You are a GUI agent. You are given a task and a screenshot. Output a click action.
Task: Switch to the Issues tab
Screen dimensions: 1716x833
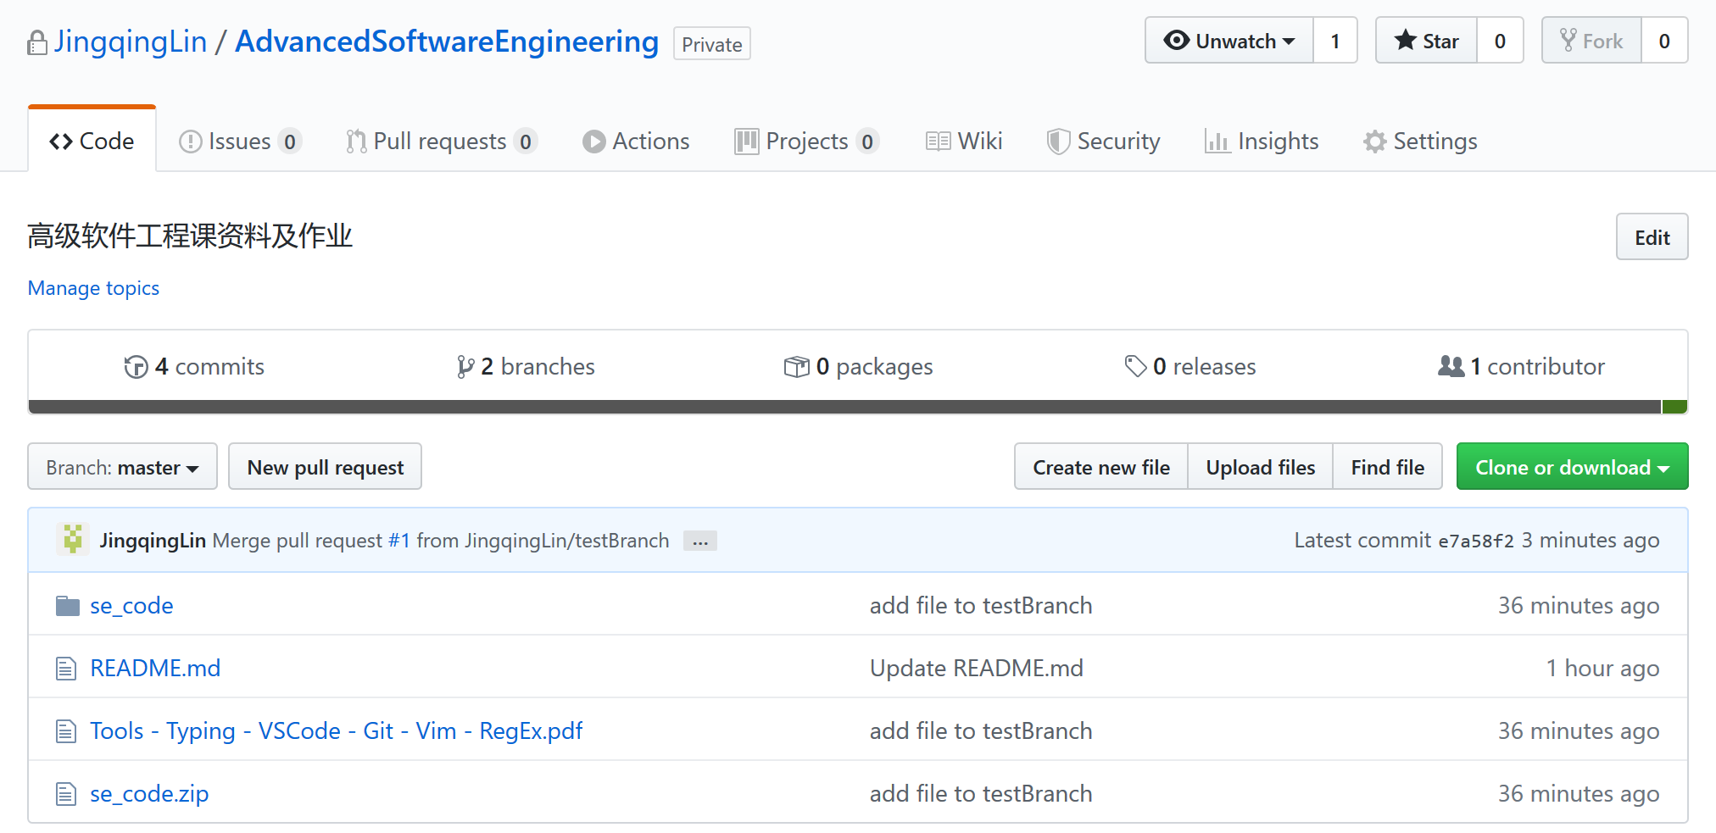pyautogui.click(x=240, y=141)
